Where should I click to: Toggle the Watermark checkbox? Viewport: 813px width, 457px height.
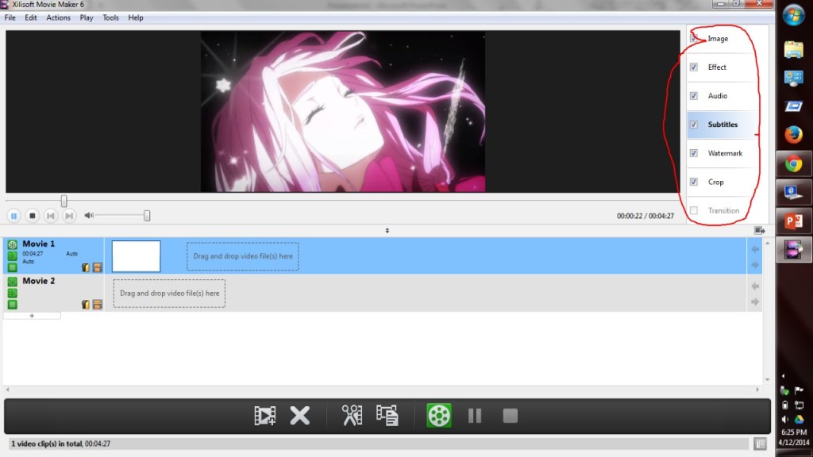[694, 153]
